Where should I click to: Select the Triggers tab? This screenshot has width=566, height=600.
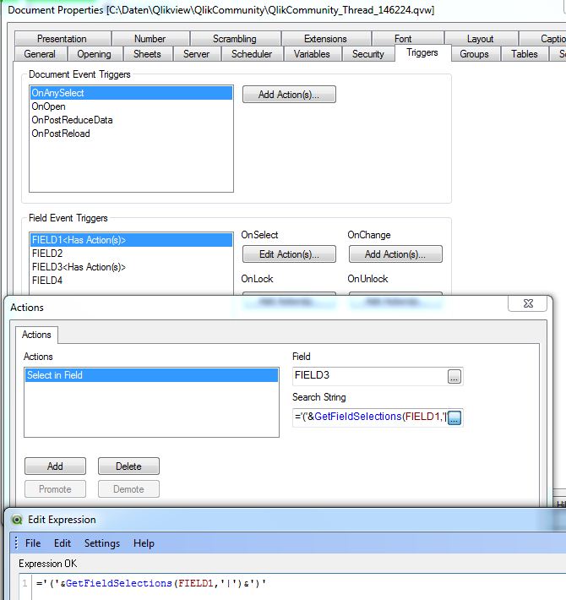(422, 52)
